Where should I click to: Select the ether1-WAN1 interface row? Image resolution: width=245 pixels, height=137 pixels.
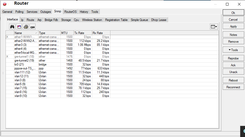point(58,37)
